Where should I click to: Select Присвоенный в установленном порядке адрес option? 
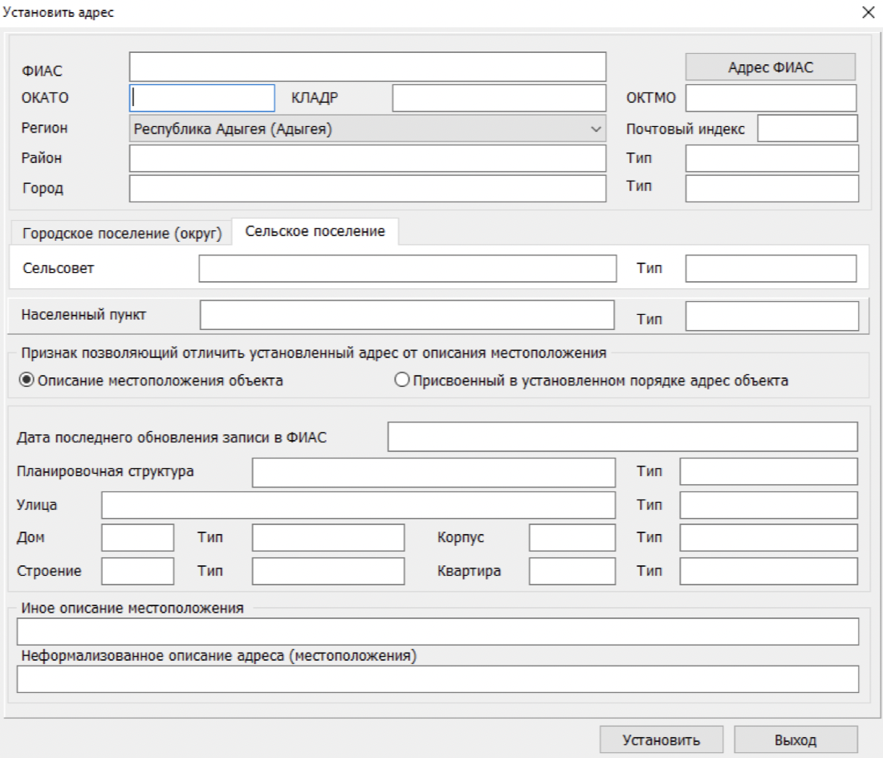[403, 381]
